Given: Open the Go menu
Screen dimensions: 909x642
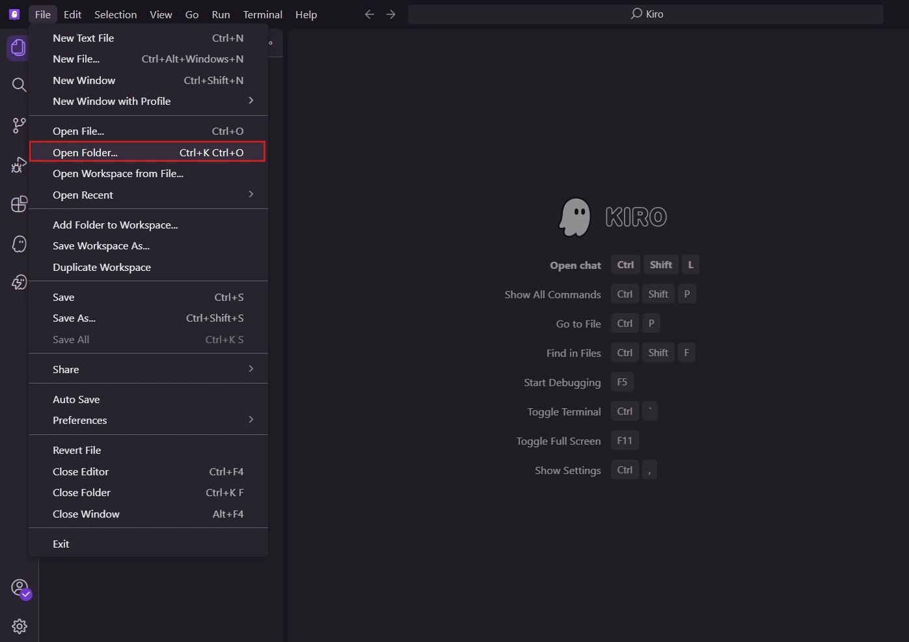Looking at the screenshot, I should tap(192, 14).
